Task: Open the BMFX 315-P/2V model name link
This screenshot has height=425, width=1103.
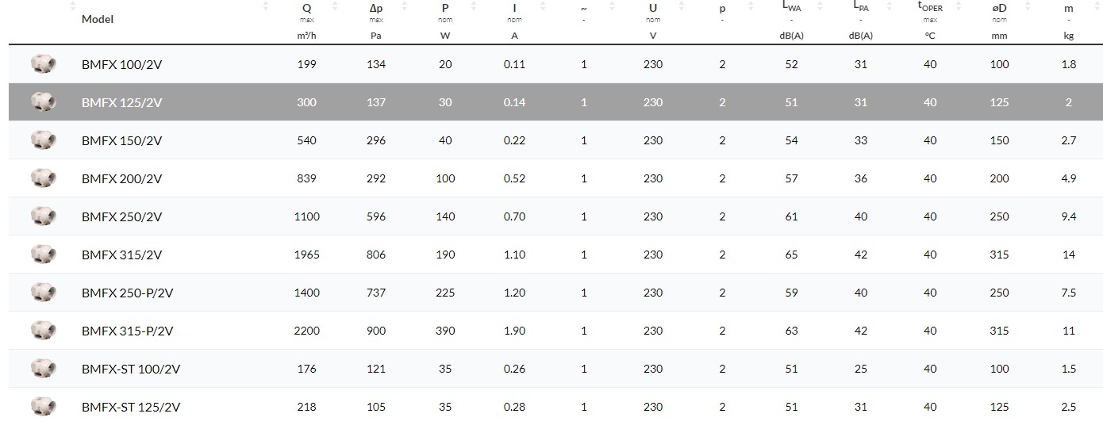Action: (127, 331)
